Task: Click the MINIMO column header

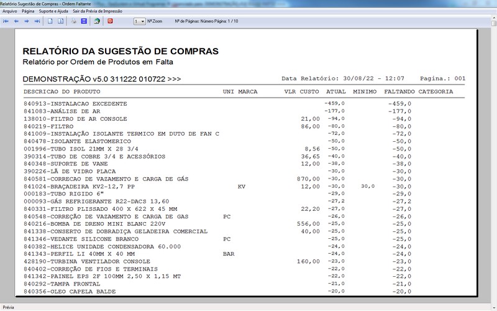Action: (365, 91)
